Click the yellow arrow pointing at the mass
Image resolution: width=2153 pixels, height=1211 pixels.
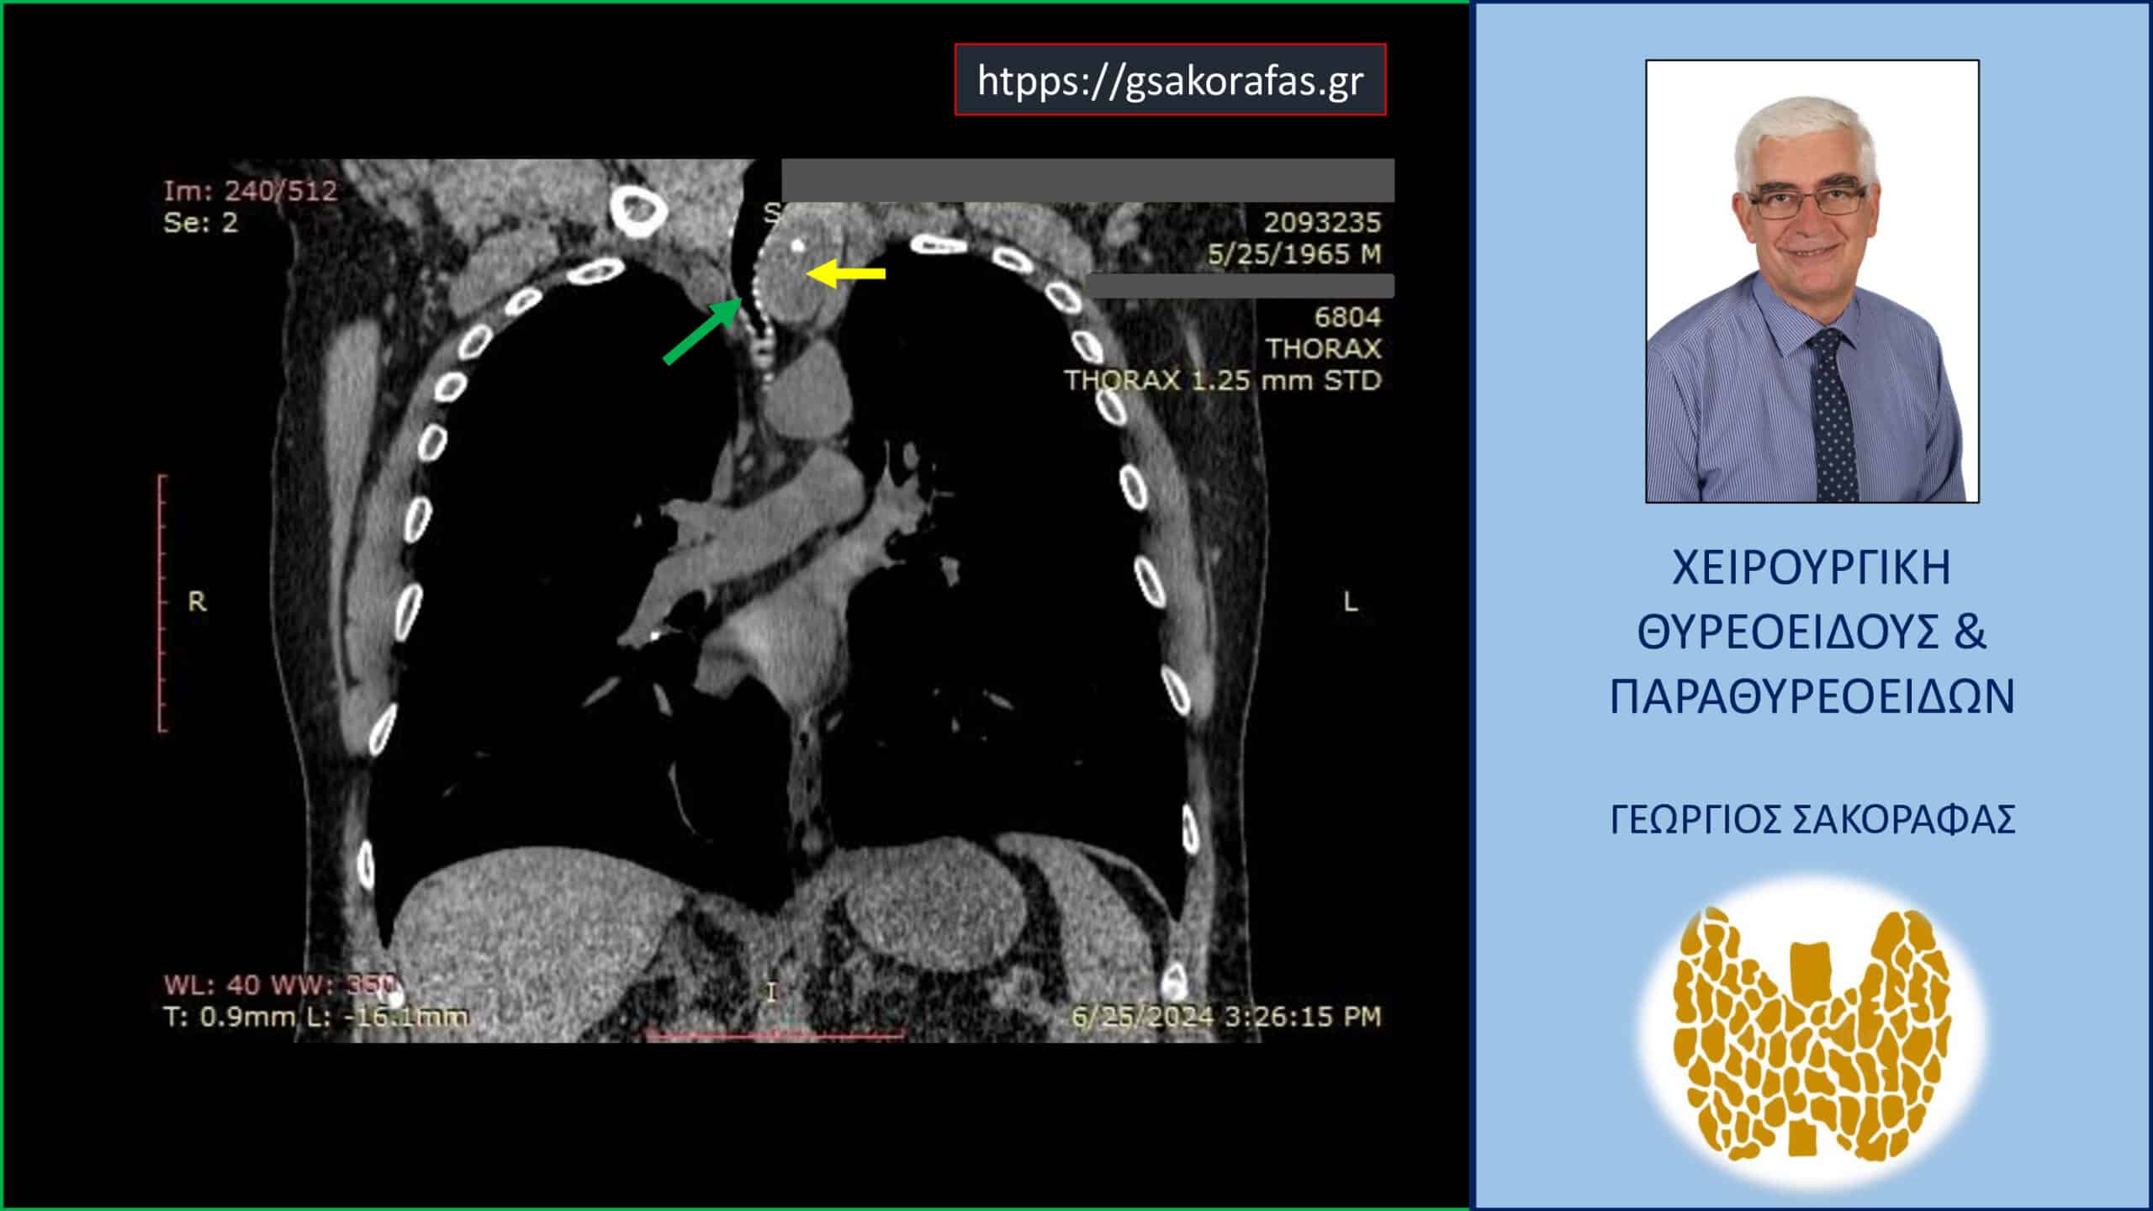pyautogui.click(x=845, y=273)
